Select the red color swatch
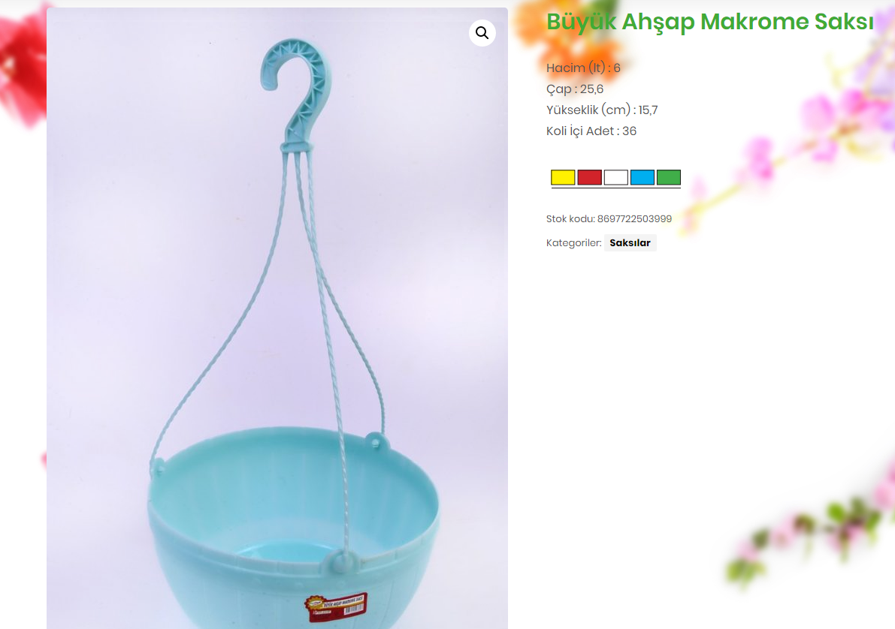Viewport: 895px width, 629px height. [x=590, y=177]
